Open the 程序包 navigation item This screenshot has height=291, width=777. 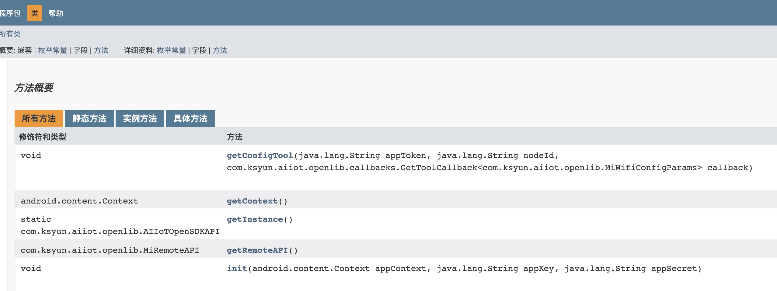10,13
